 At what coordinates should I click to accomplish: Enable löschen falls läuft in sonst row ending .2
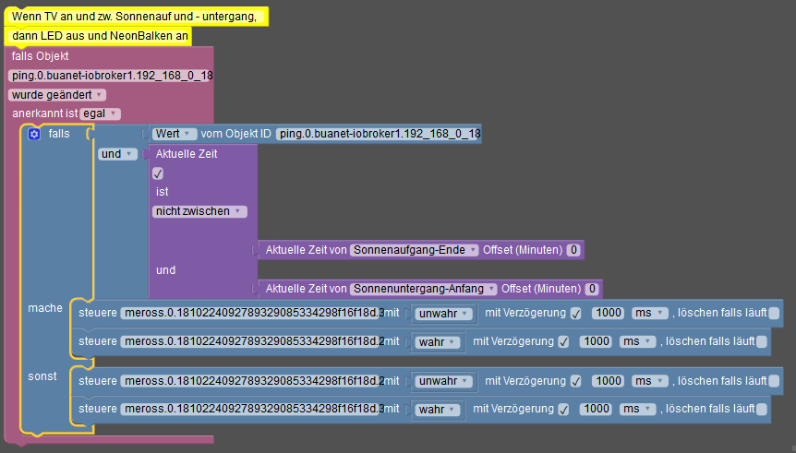(774, 381)
